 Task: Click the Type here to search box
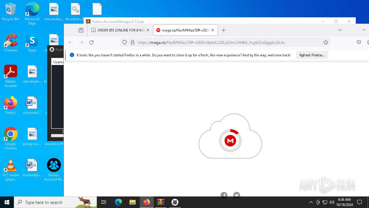[55, 202]
